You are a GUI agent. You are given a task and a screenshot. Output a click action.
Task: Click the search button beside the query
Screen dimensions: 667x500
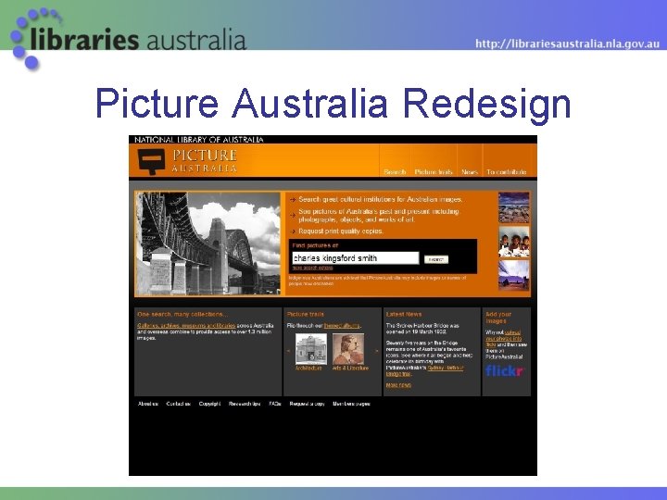436,259
